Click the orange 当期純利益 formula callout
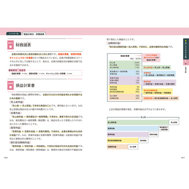This screenshot has height=189, width=189. [161, 98]
